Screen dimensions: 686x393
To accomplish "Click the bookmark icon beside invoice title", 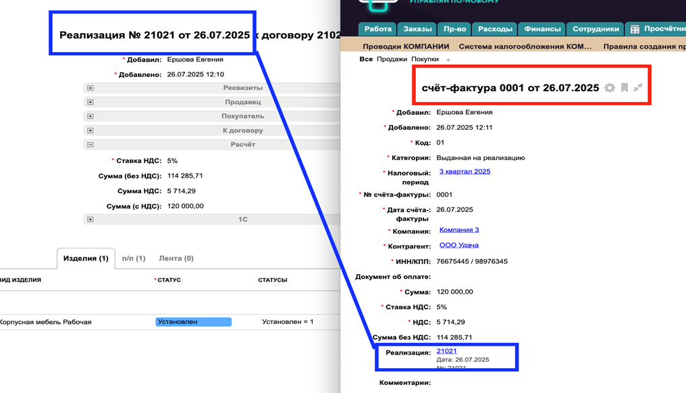I will [625, 88].
